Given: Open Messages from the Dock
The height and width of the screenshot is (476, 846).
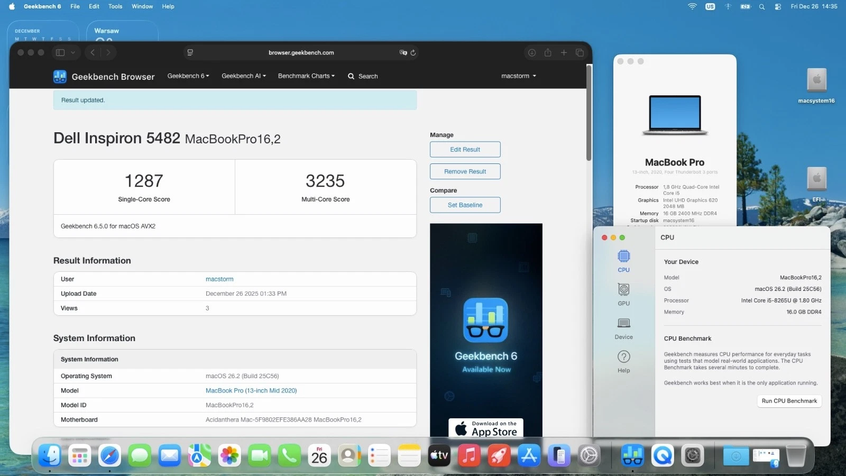Looking at the screenshot, I should pyautogui.click(x=140, y=455).
